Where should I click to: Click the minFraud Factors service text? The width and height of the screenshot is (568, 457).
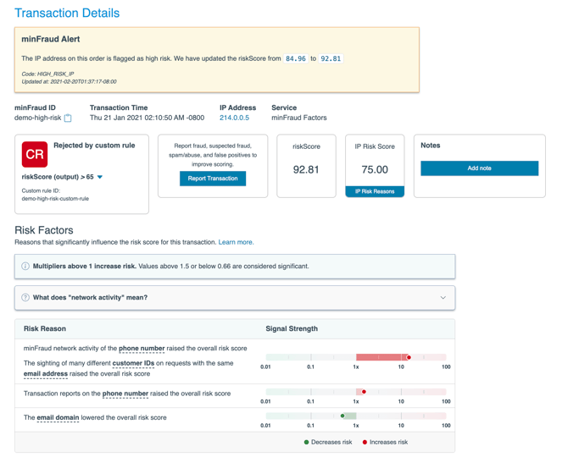299,118
